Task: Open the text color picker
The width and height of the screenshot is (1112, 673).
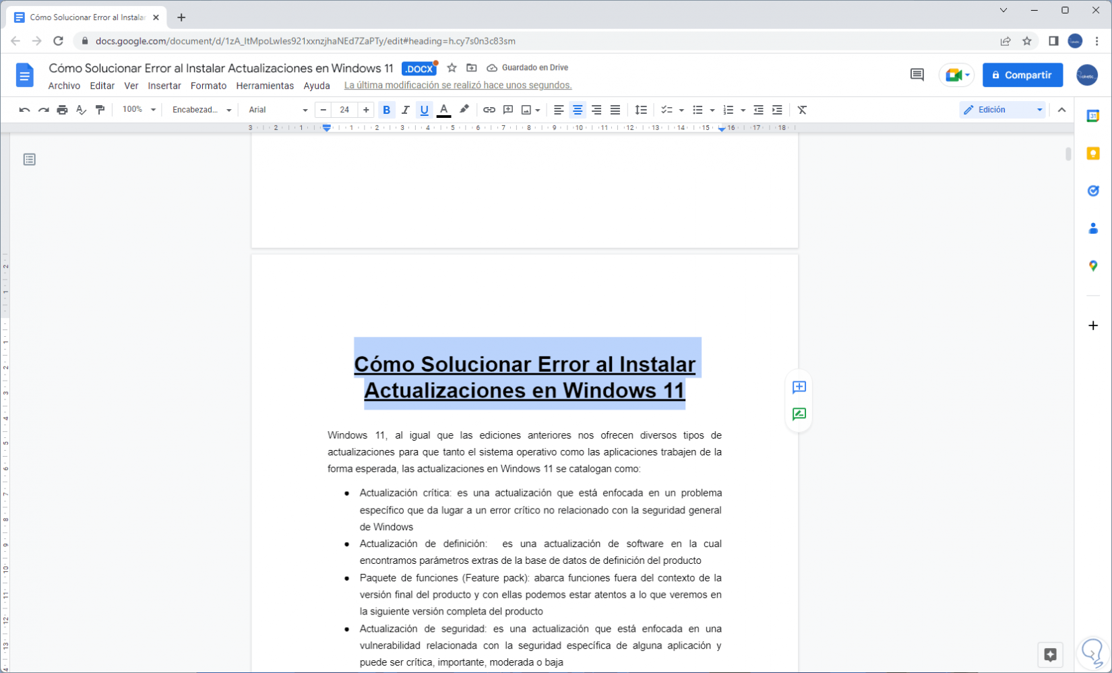Action: tap(443, 110)
